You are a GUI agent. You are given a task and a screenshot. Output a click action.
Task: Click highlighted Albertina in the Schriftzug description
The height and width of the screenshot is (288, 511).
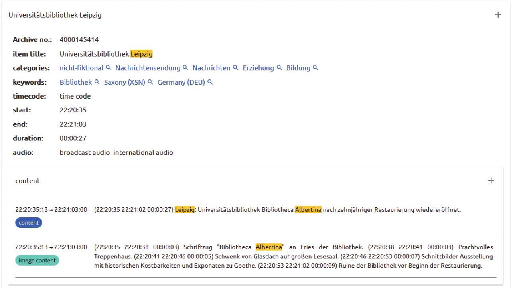[x=269, y=247]
